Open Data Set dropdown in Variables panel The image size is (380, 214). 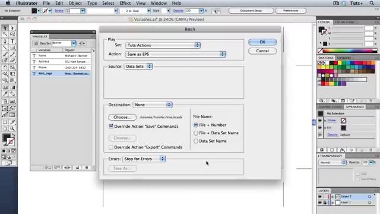point(74,43)
